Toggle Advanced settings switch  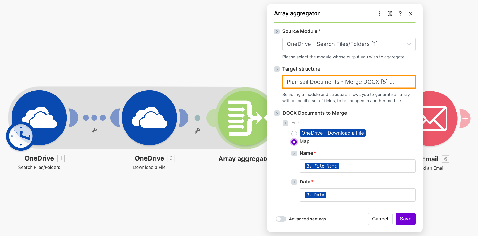(281, 219)
